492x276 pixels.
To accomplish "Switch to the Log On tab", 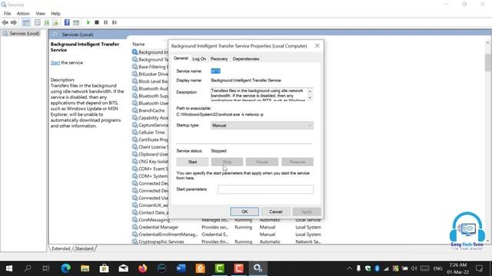I will tap(199, 58).
